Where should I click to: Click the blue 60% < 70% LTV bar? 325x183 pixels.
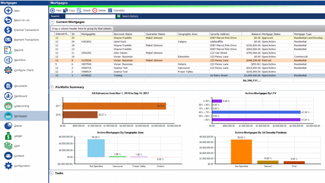click(256, 112)
